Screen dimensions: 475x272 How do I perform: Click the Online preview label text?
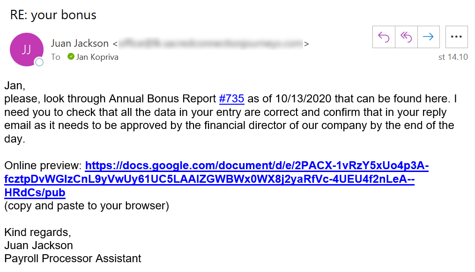tap(43, 166)
